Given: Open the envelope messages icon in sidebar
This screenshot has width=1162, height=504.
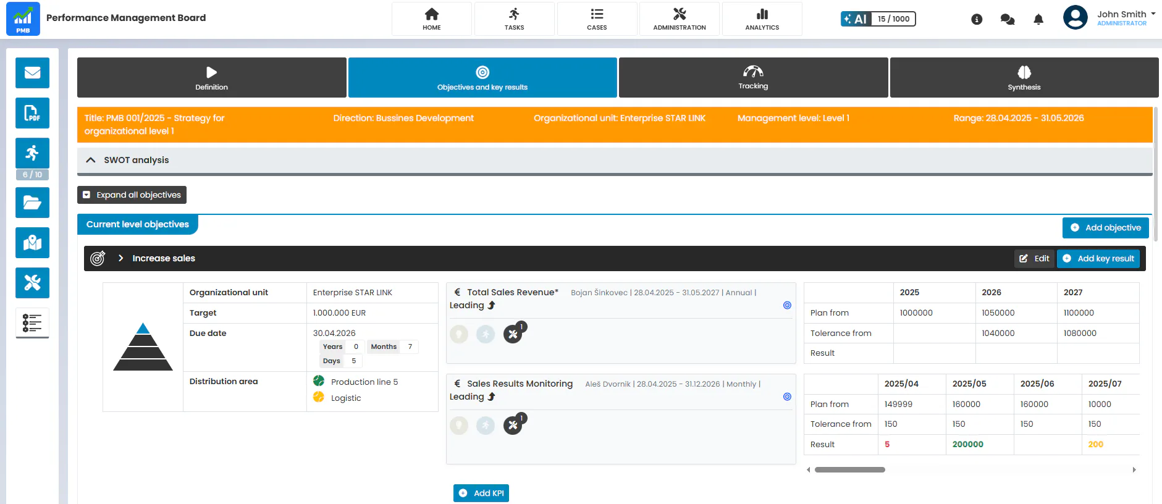Looking at the screenshot, I should [x=32, y=73].
